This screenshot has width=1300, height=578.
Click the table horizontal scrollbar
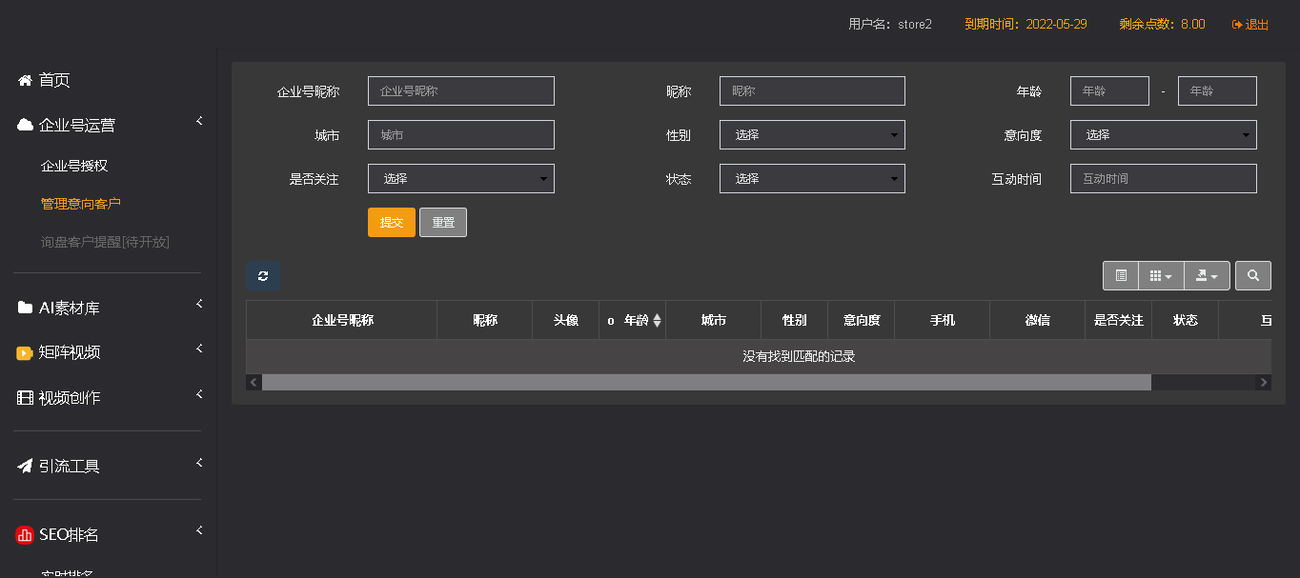[706, 382]
